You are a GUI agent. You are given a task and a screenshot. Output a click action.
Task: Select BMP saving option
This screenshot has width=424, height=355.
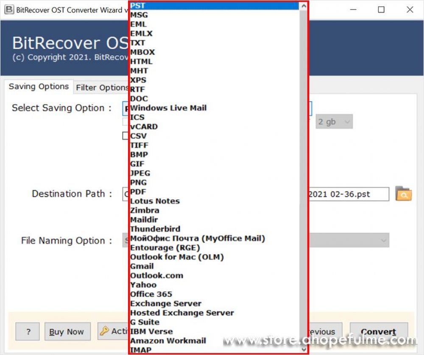point(215,155)
